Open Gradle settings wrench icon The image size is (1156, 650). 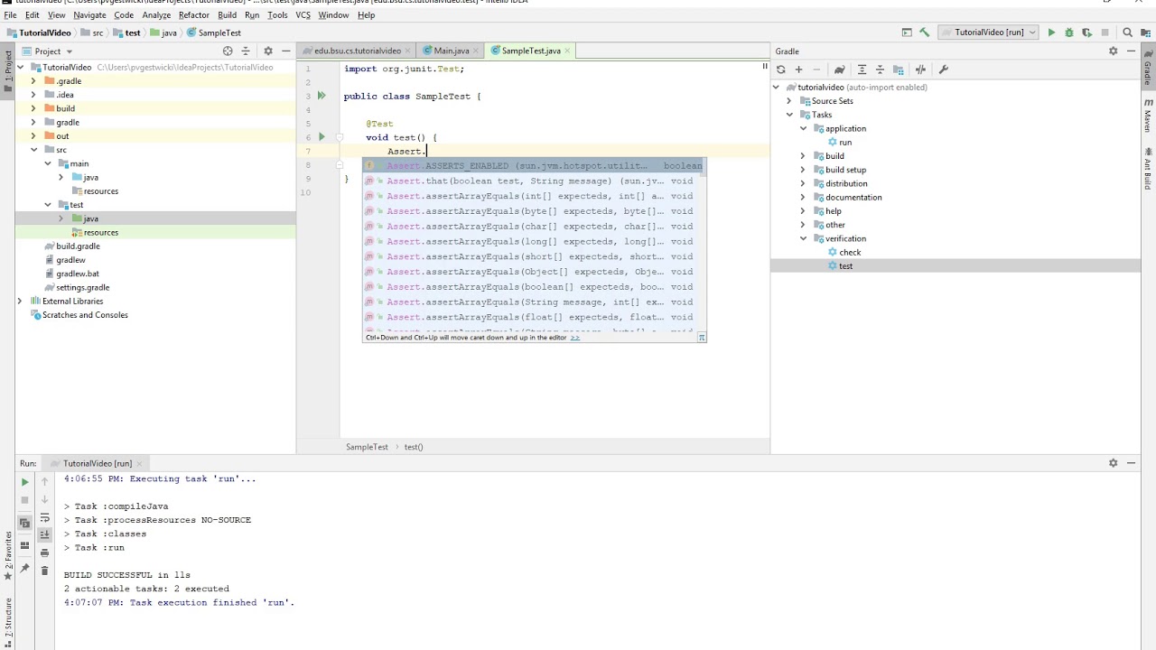(x=943, y=70)
